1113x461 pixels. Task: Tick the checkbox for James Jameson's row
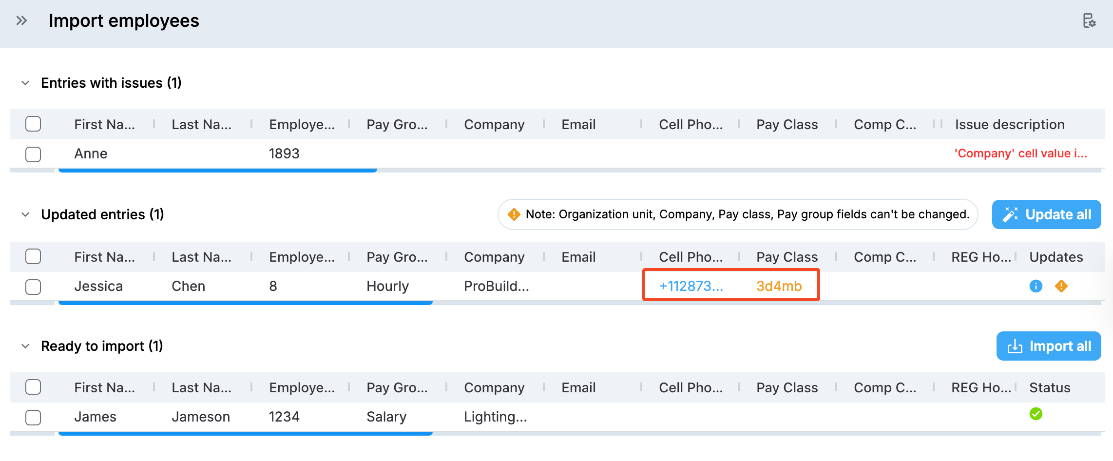pos(33,417)
